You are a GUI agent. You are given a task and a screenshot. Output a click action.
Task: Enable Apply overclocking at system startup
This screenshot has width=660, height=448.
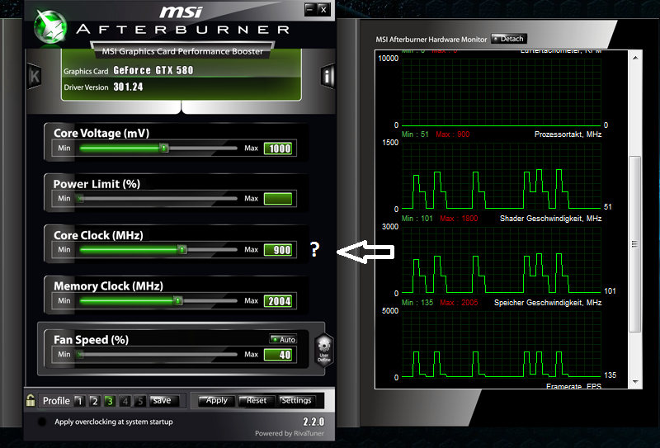click(x=42, y=422)
